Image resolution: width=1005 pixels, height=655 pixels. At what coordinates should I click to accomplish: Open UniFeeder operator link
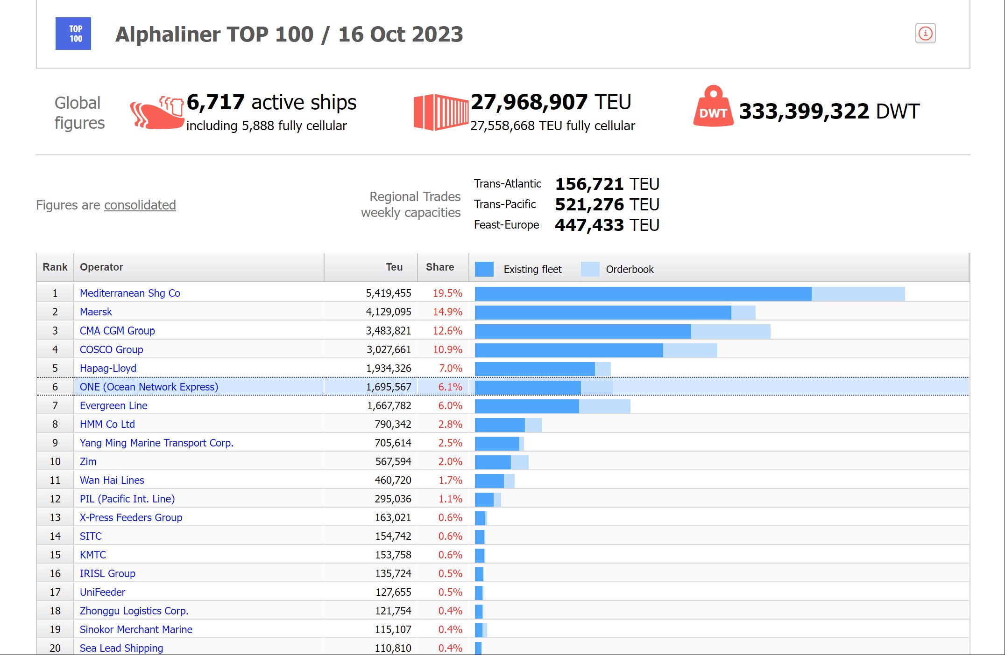click(x=102, y=592)
